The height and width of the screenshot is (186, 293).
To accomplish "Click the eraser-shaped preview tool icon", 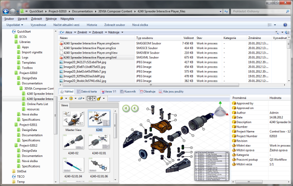I will pyautogui.click(x=80, y=98).
